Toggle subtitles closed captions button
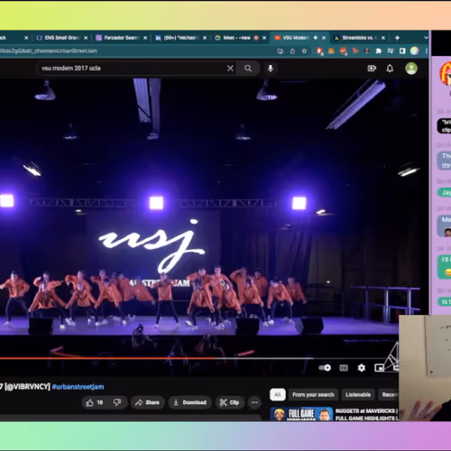451x451 pixels. (x=344, y=368)
